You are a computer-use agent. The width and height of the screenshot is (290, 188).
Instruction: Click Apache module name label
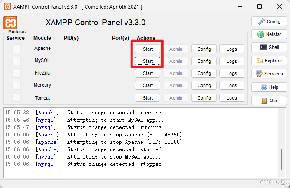click(x=43, y=48)
